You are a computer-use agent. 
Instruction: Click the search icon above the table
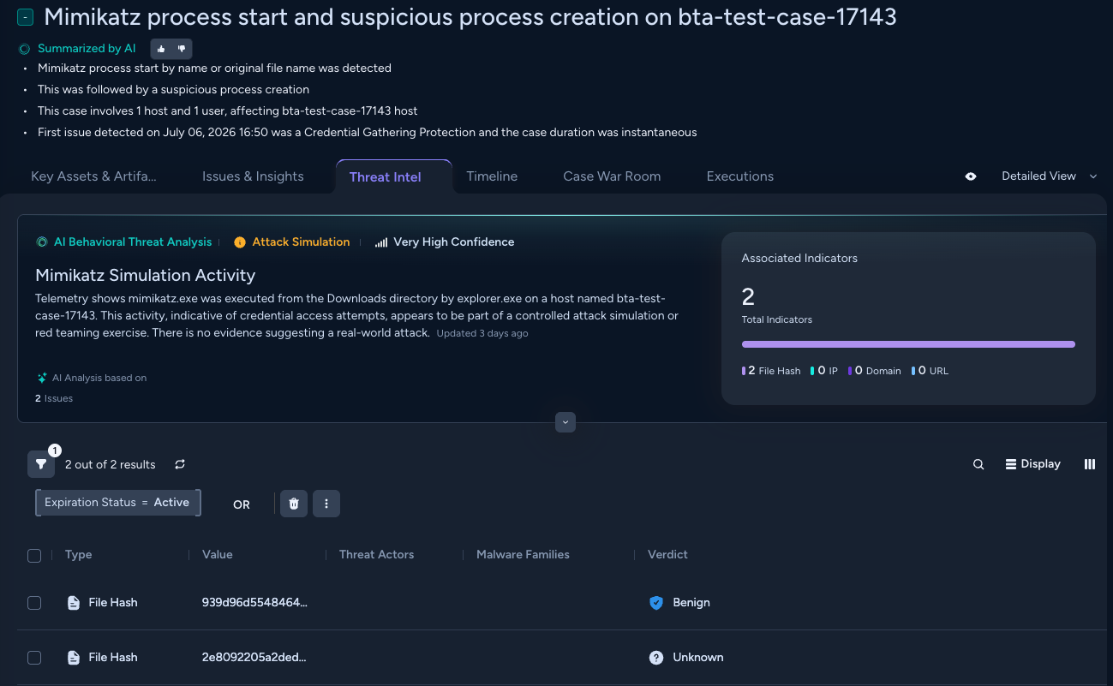point(978,464)
